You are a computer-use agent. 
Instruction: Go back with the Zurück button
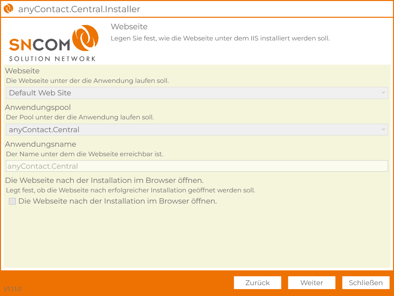pos(257,283)
